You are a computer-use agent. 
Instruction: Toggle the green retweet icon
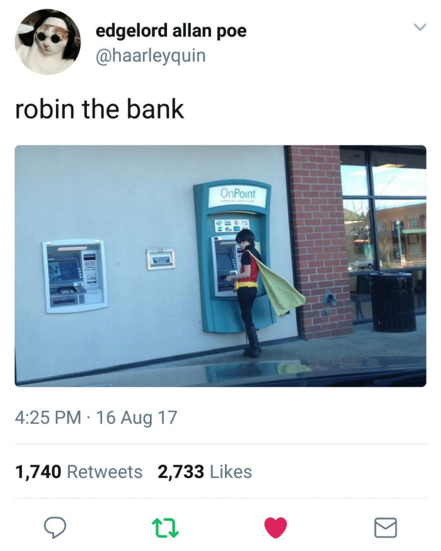coord(165,528)
